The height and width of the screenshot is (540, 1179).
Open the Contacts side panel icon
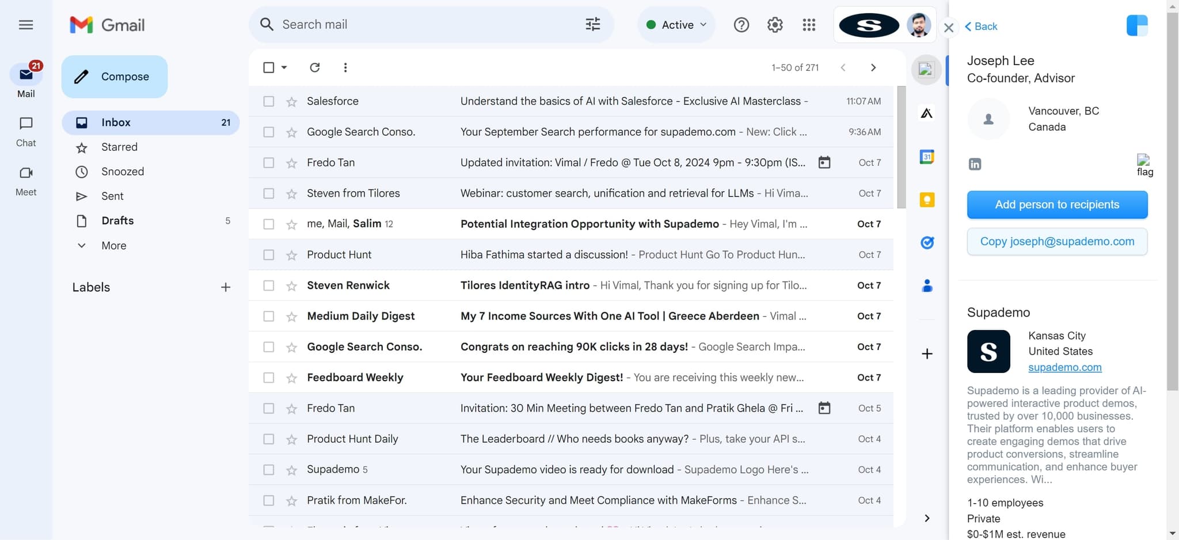pos(926,286)
